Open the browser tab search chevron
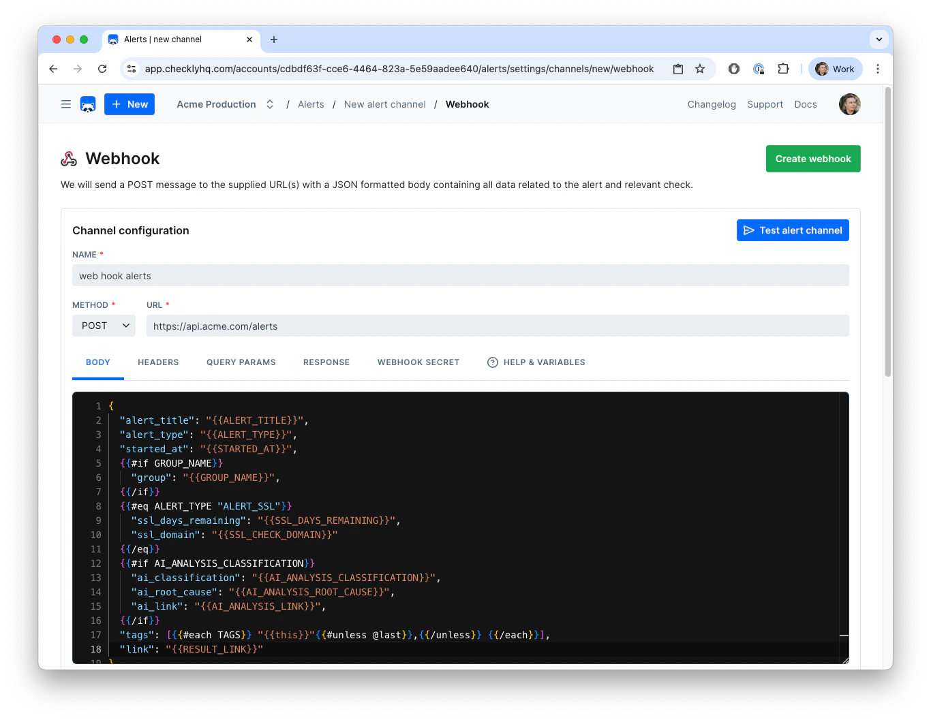The width and height of the screenshot is (931, 720). click(879, 39)
